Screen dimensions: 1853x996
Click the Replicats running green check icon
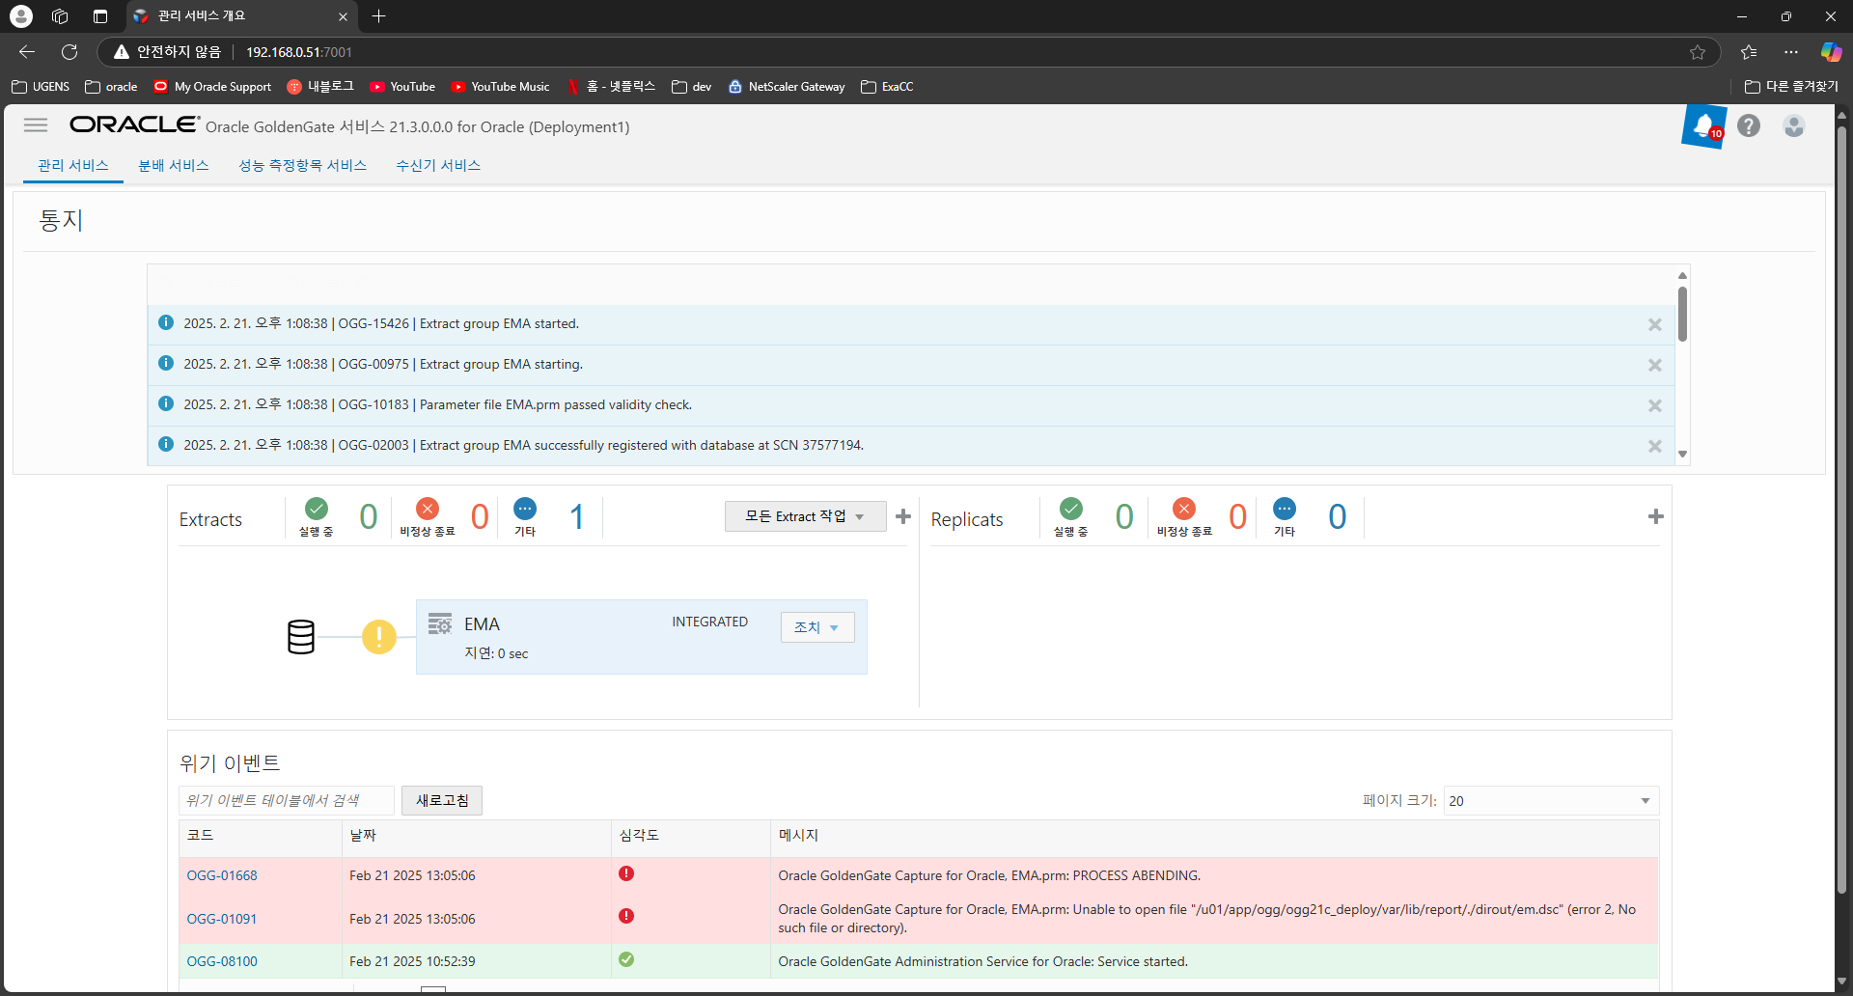1071,509
